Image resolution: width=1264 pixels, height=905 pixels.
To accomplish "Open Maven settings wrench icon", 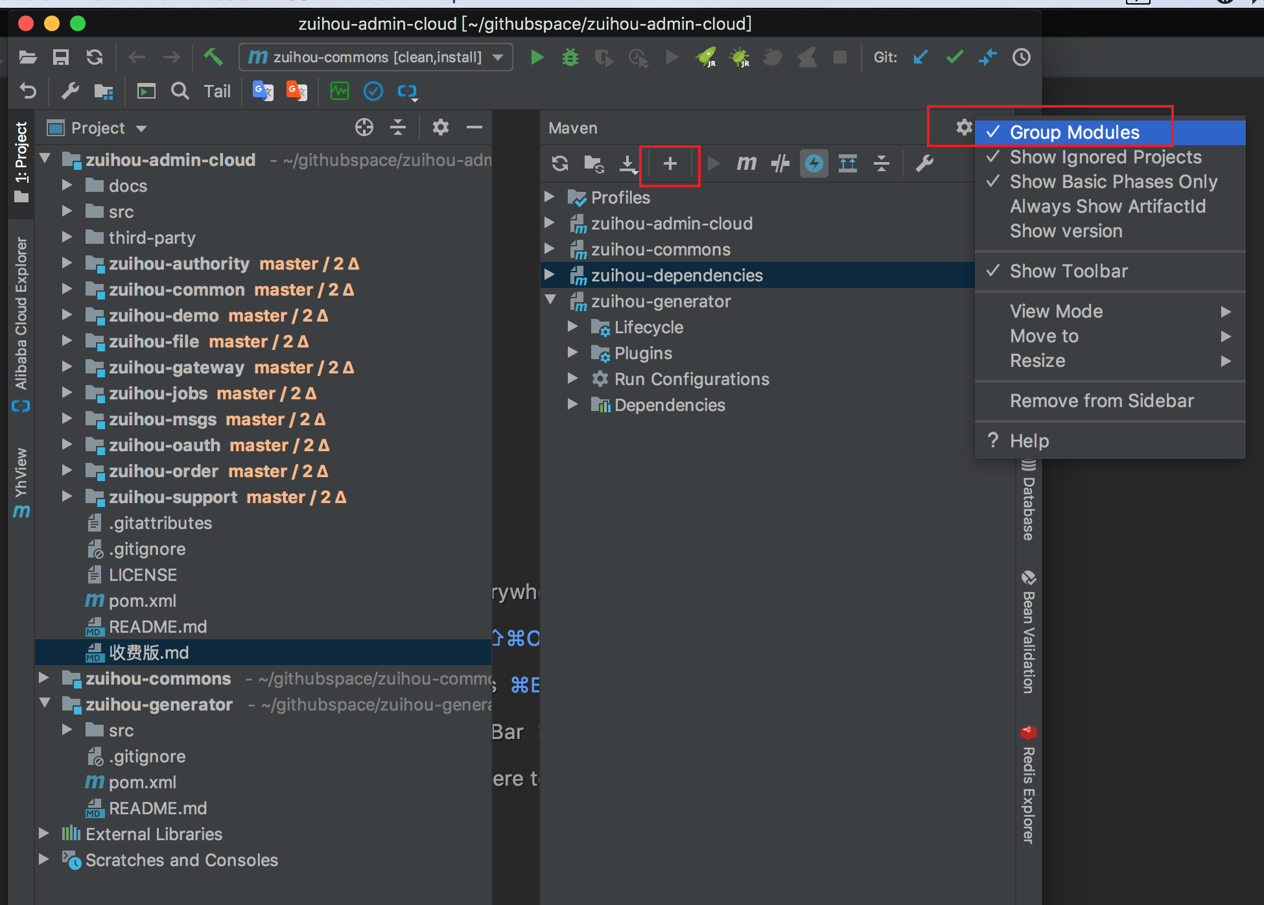I will (x=924, y=163).
